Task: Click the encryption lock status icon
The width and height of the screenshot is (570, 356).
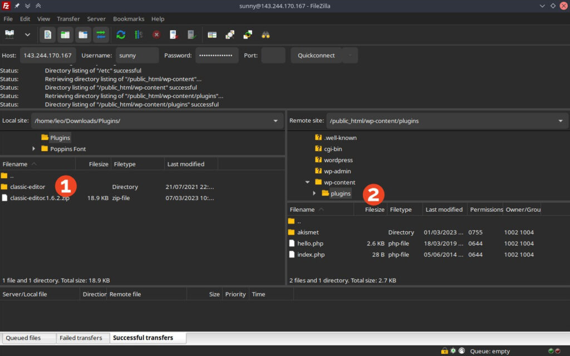Action: tap(444, 351)
